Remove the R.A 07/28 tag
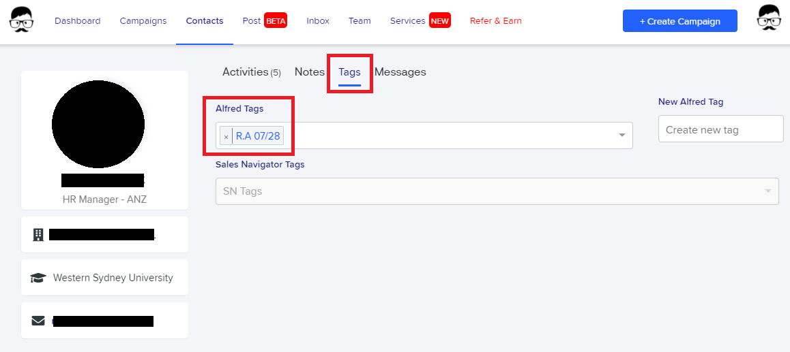Image resolution: width=790 pixels, height=352 pixels. point(226,136)
